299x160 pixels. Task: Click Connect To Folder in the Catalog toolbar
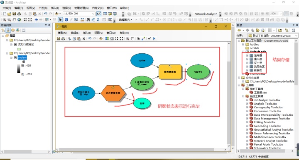[x=280, y=30]
